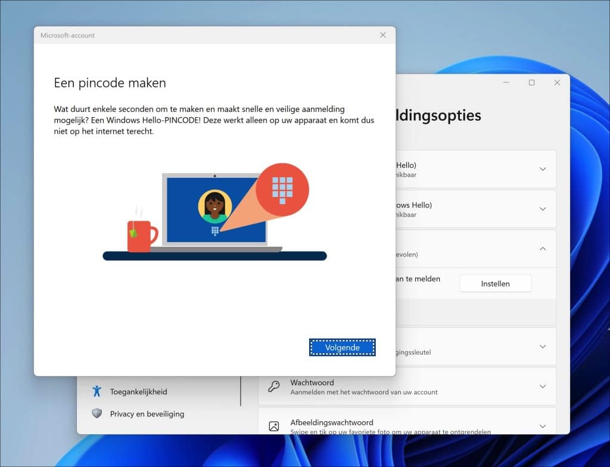610x467 pixels.
Task: Click the Instellen button
Action: 495,284
